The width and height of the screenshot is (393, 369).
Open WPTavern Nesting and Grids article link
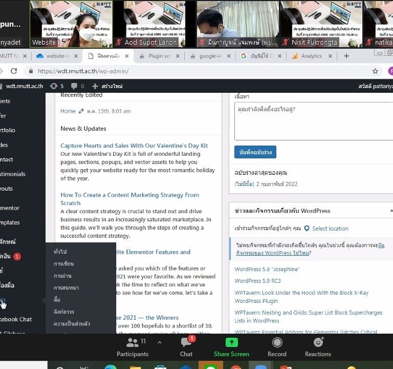coord(308,317)
